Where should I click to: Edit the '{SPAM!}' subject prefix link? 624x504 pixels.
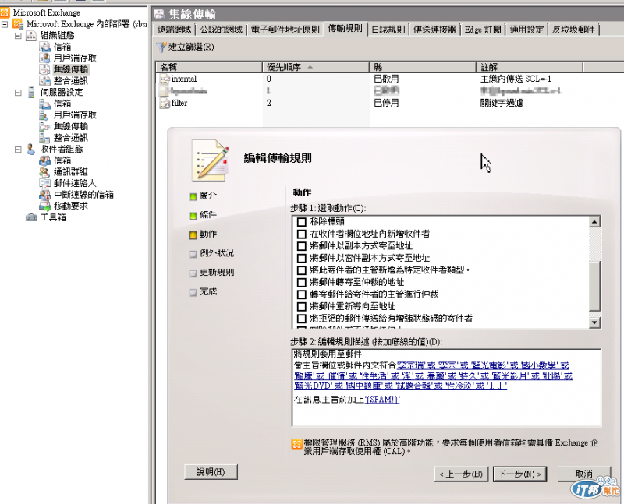click(382, 400)
